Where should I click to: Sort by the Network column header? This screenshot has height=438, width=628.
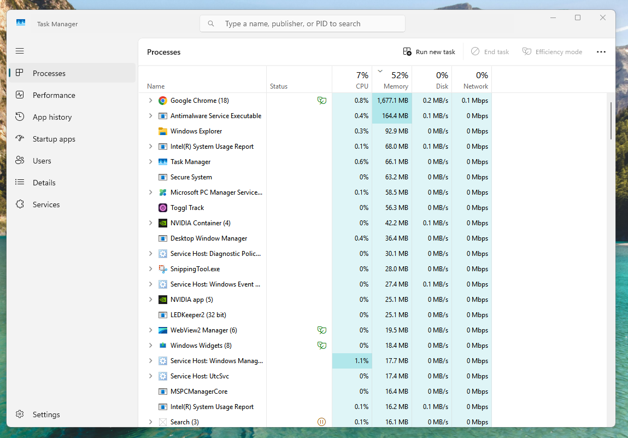tap(472, 79)
